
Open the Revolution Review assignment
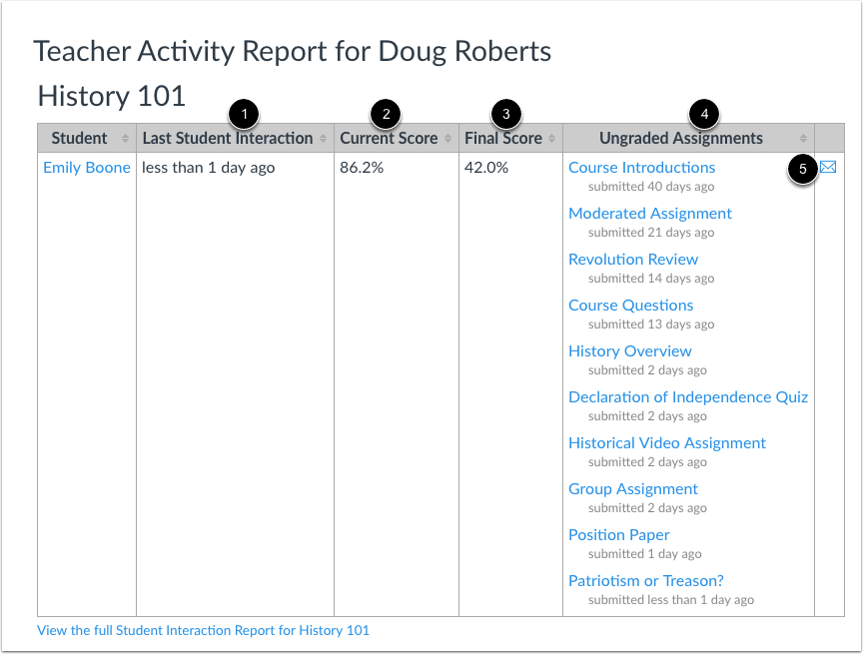[x=632, y=259]
